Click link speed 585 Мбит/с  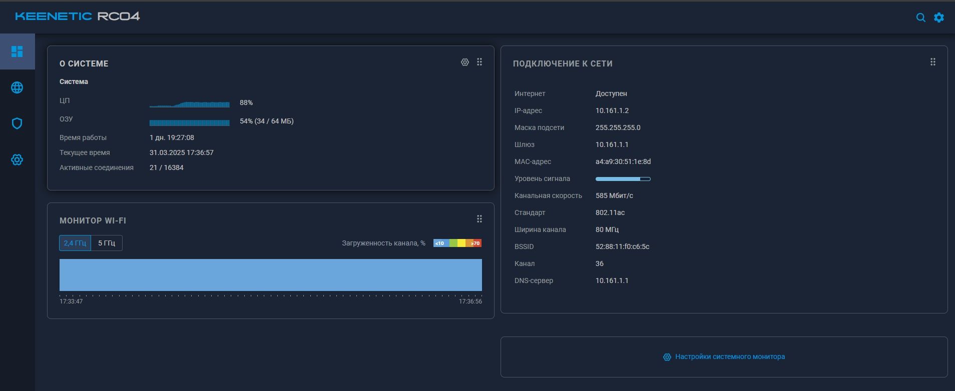[x=614, y=195]
